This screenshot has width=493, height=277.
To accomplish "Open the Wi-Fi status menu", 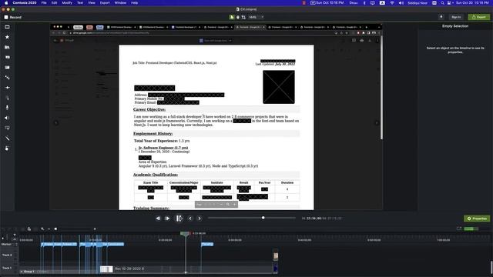I will point(392,3).
